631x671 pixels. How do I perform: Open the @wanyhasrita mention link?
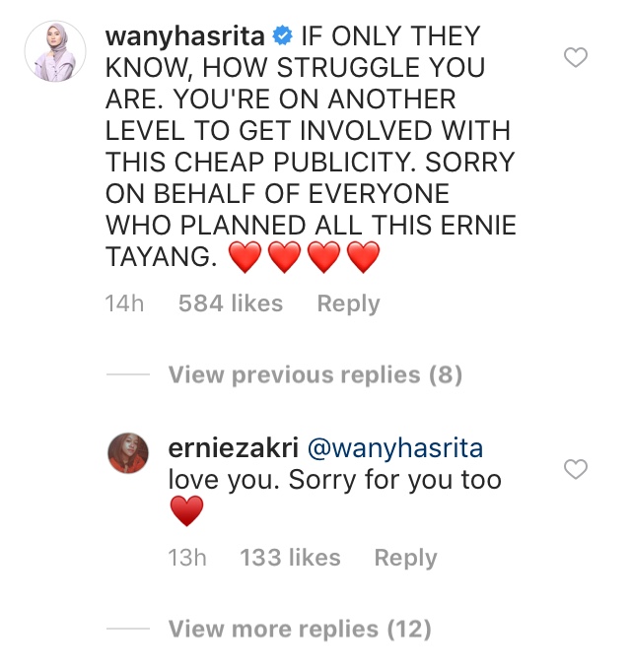pyautogui.click(x=395, y=449)
